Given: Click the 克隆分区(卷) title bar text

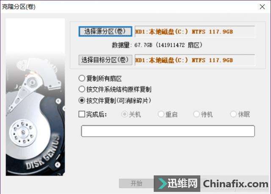Looking at the screenshot, I should [19, 7].
